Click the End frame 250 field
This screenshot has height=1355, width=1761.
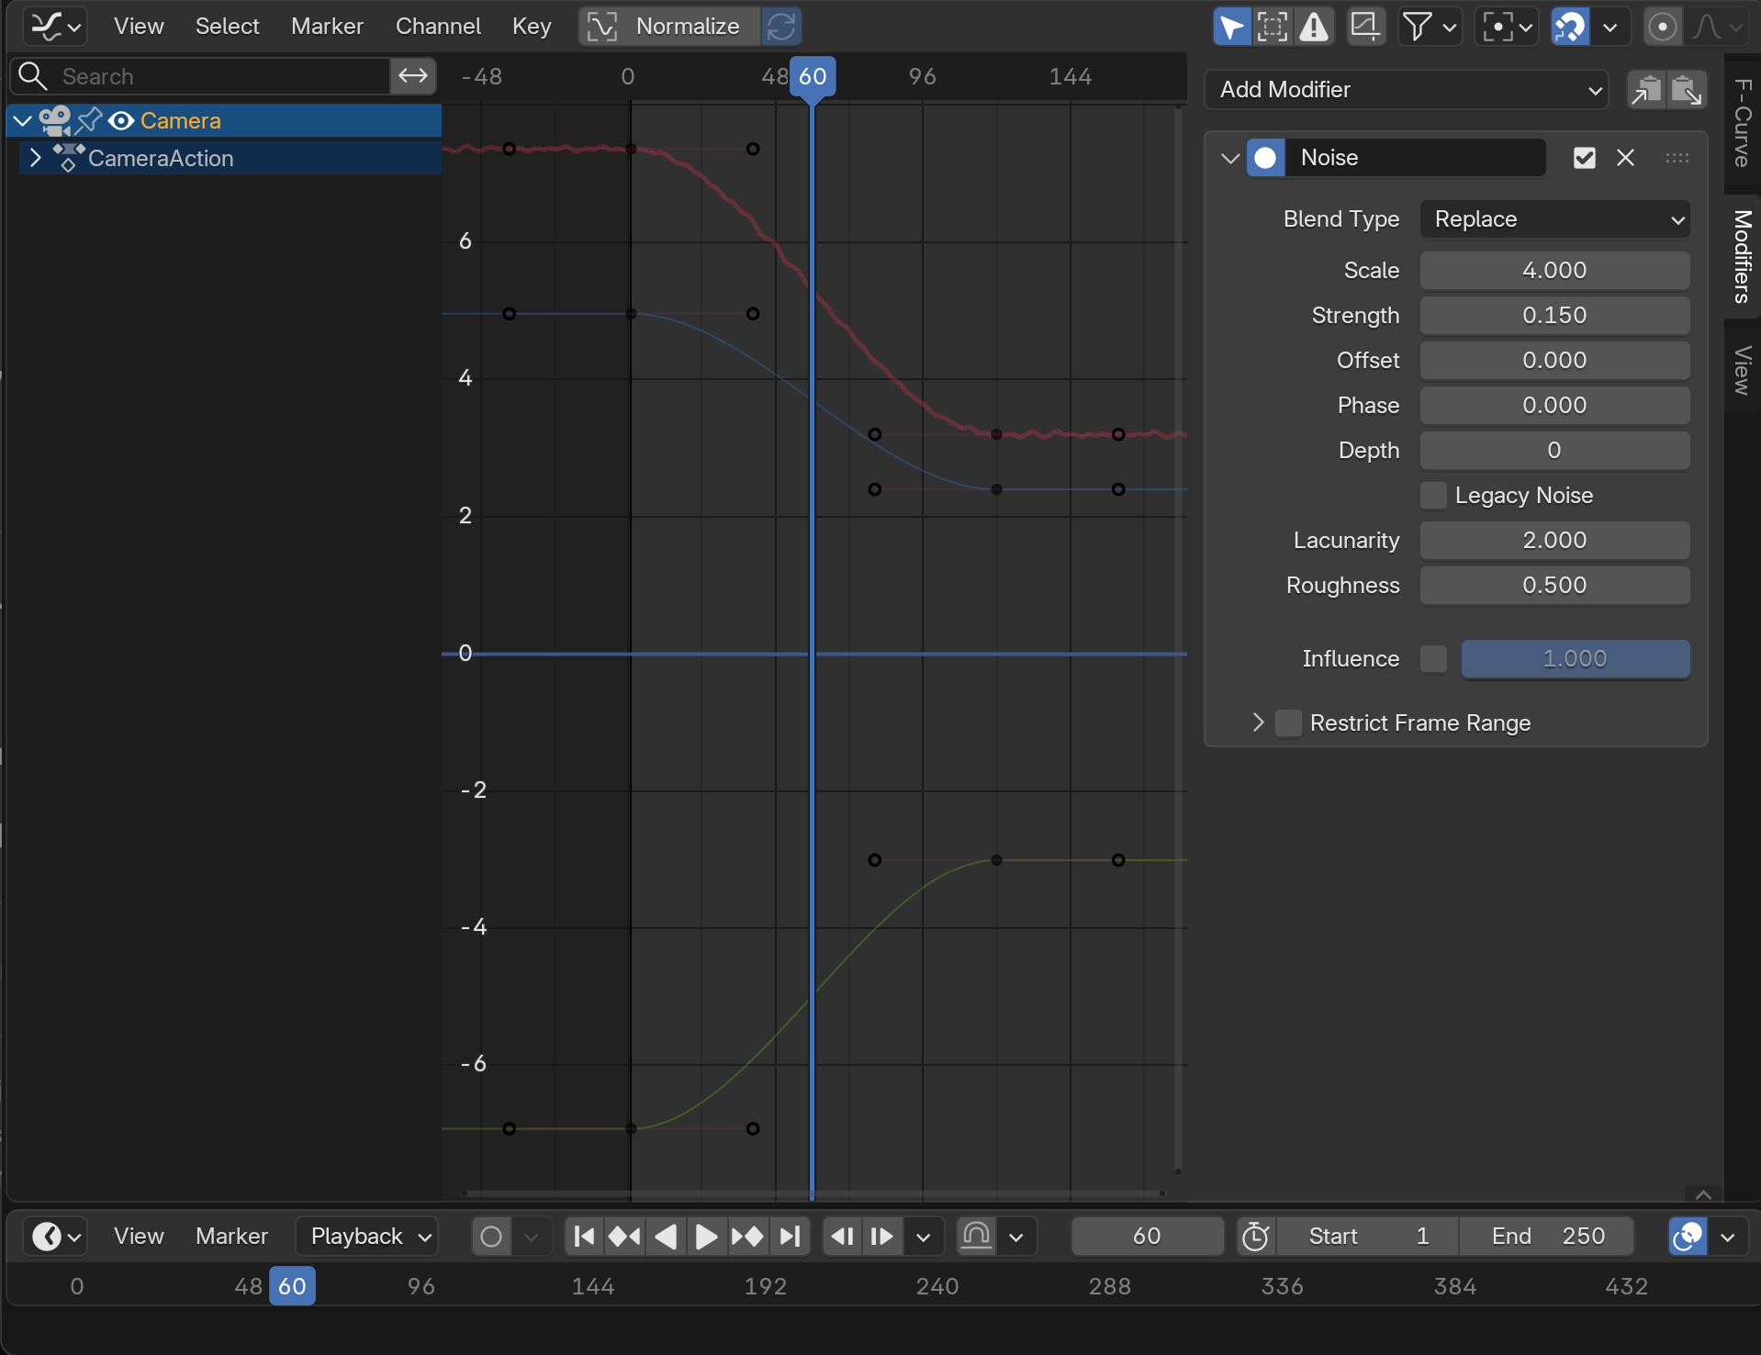click(x=1548, y=1237)
